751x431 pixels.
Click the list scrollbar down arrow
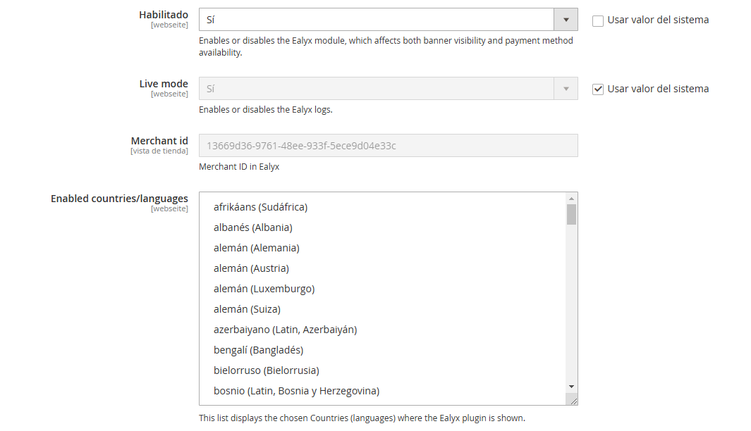(x=571, y=387)
